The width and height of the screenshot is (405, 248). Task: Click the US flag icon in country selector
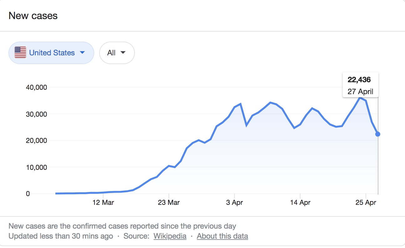point(20,53)
